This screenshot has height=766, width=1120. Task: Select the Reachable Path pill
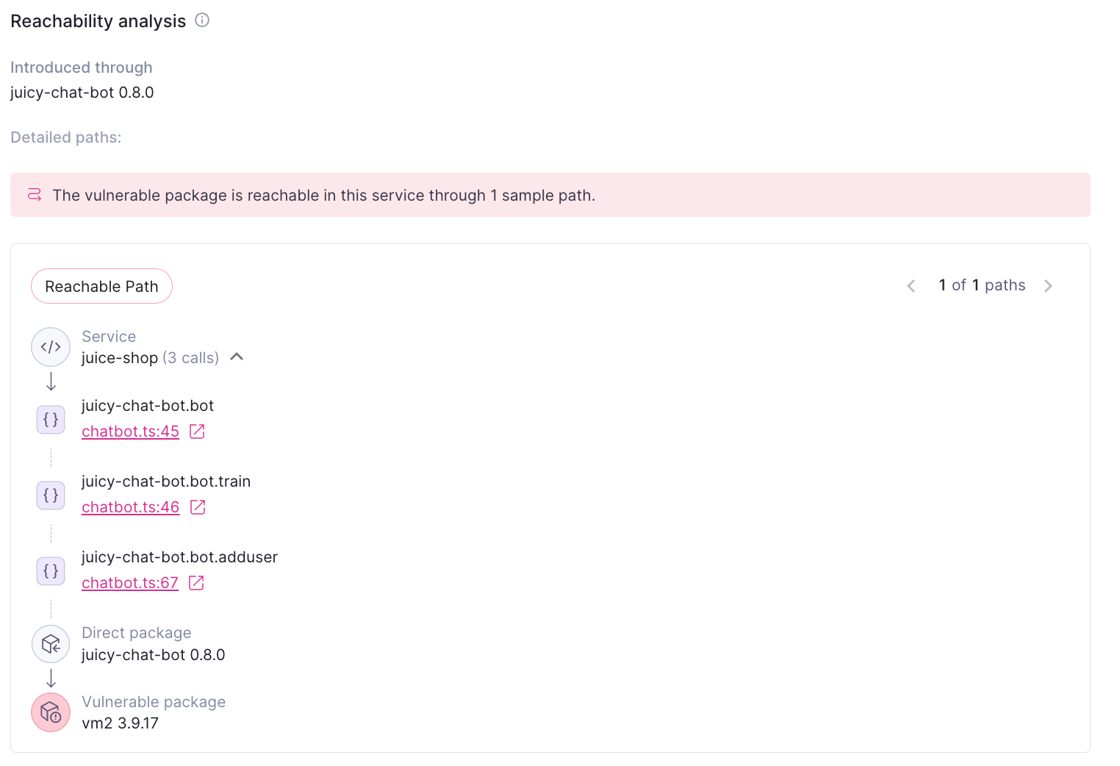click(101, 286)
